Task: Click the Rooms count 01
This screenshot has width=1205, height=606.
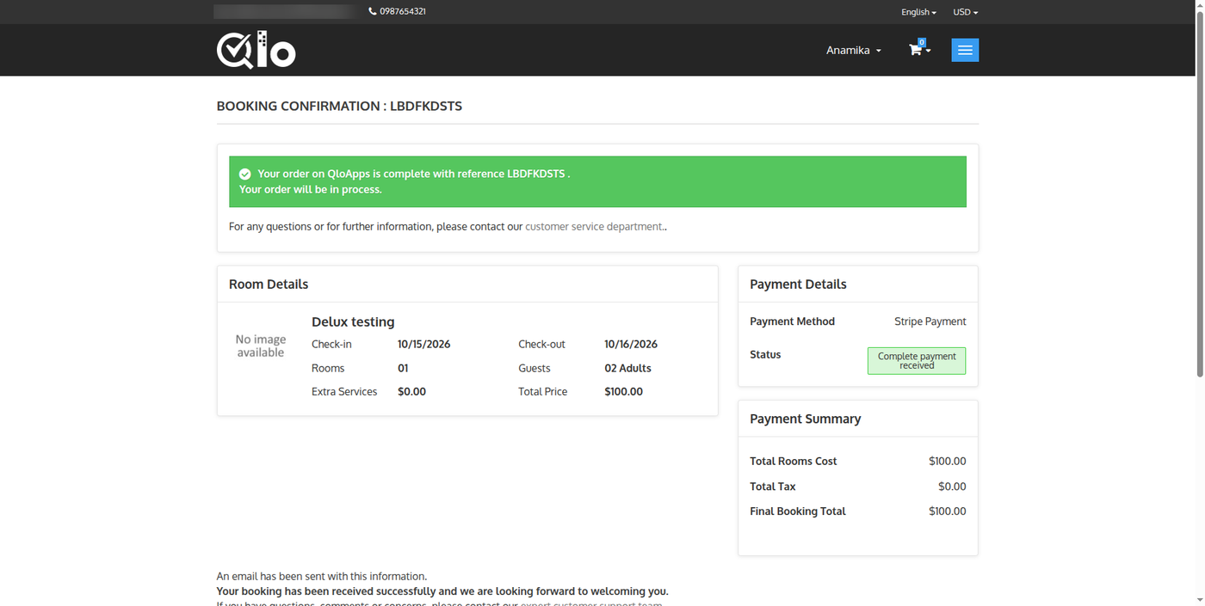Action: 403,368
